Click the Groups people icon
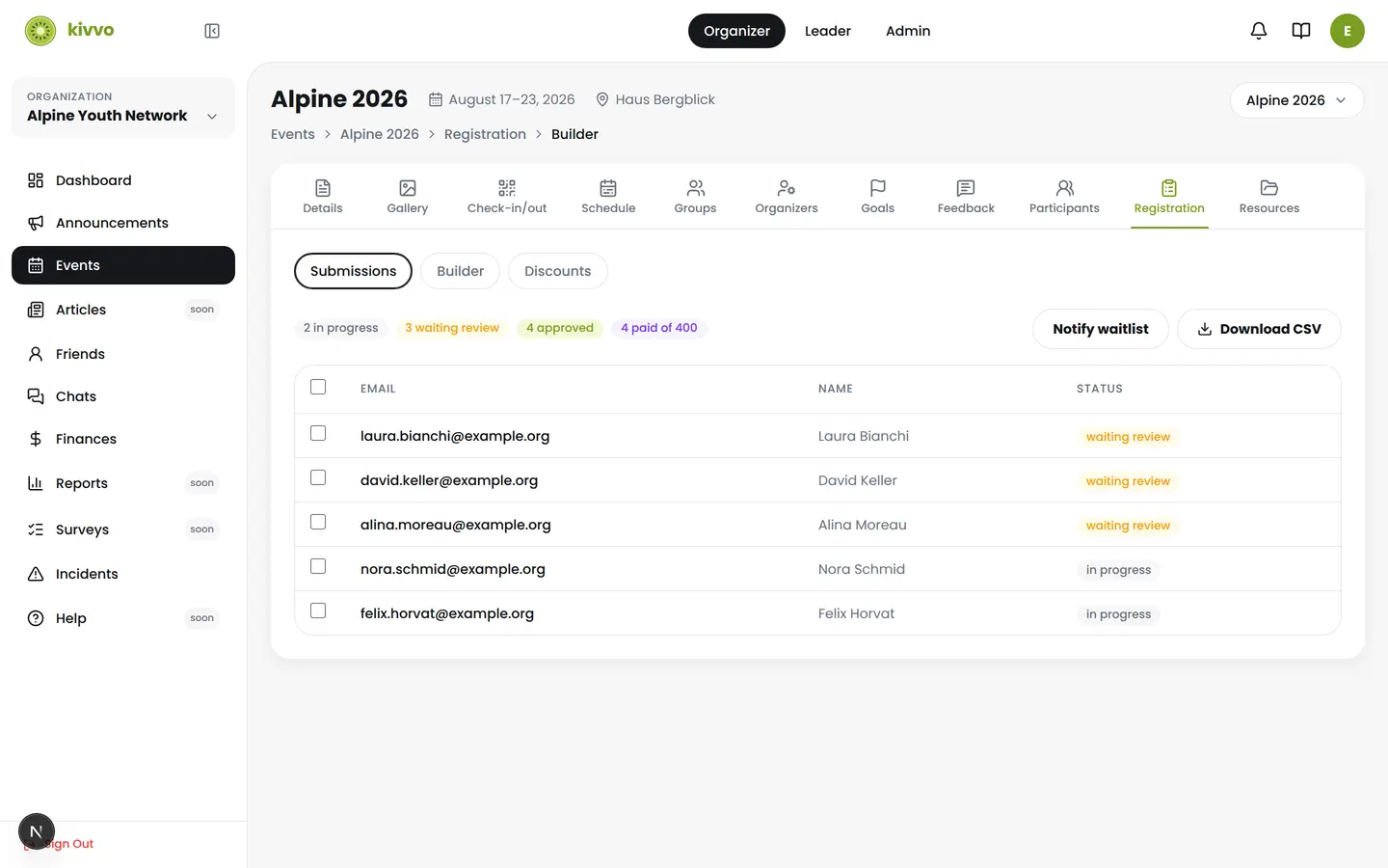Screen dimensions: 1388x868 pos(695,188)
